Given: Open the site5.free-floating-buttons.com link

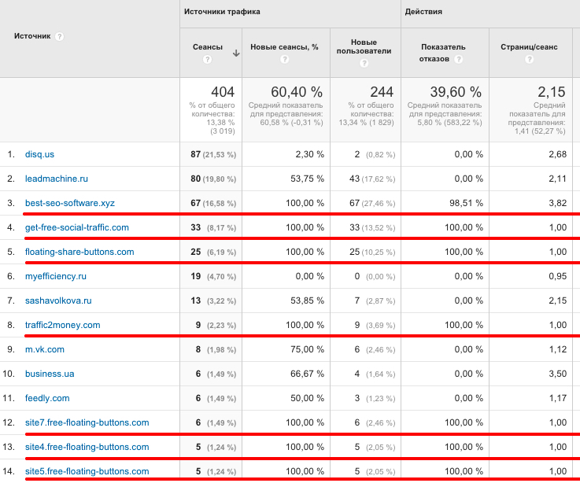Looking at the screenshot, I should tap(87, 471).
